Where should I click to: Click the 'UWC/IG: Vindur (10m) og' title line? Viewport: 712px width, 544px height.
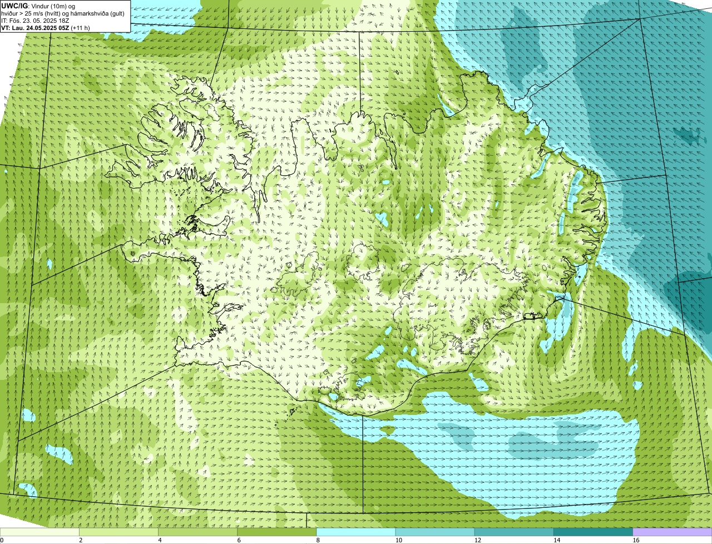[38, 6]
